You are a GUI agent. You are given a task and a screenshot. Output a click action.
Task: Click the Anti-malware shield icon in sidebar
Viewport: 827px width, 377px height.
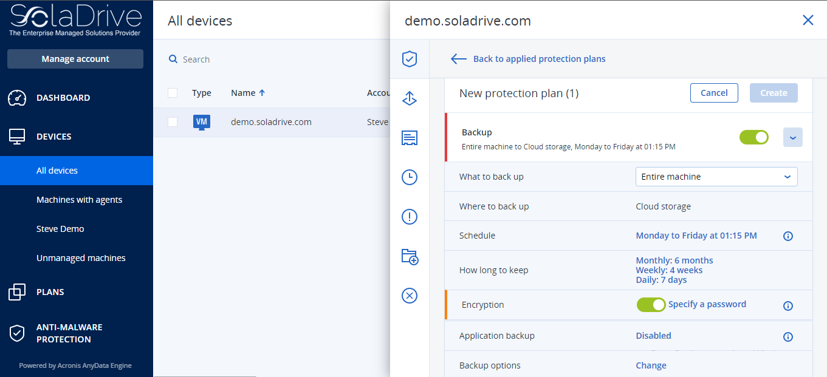[17, 333]
